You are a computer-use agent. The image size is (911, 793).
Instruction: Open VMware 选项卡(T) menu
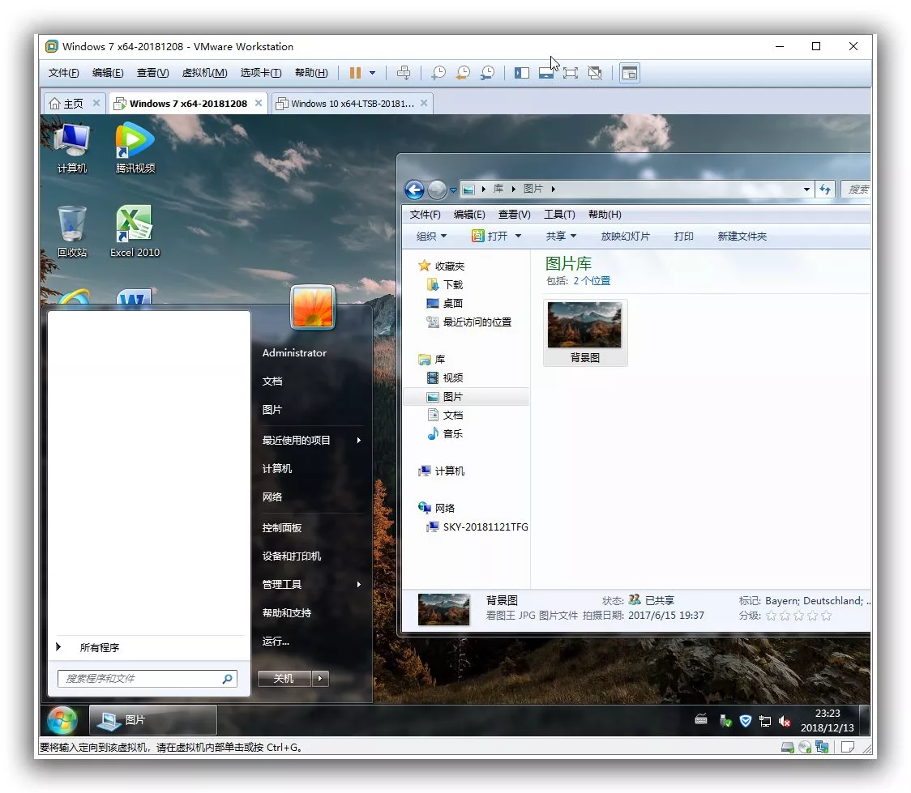click(261, 73)
